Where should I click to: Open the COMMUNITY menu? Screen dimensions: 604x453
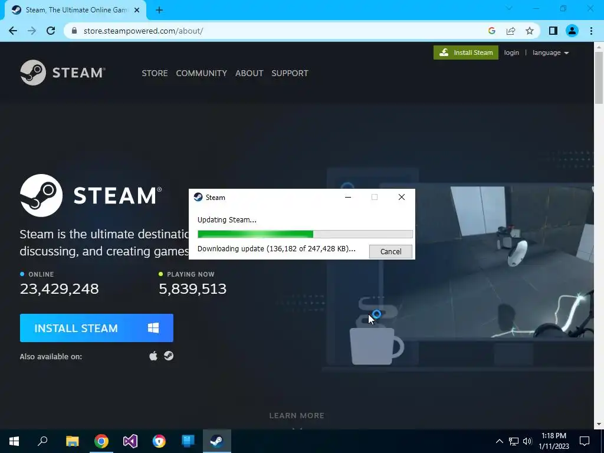(x=202, y=73)
